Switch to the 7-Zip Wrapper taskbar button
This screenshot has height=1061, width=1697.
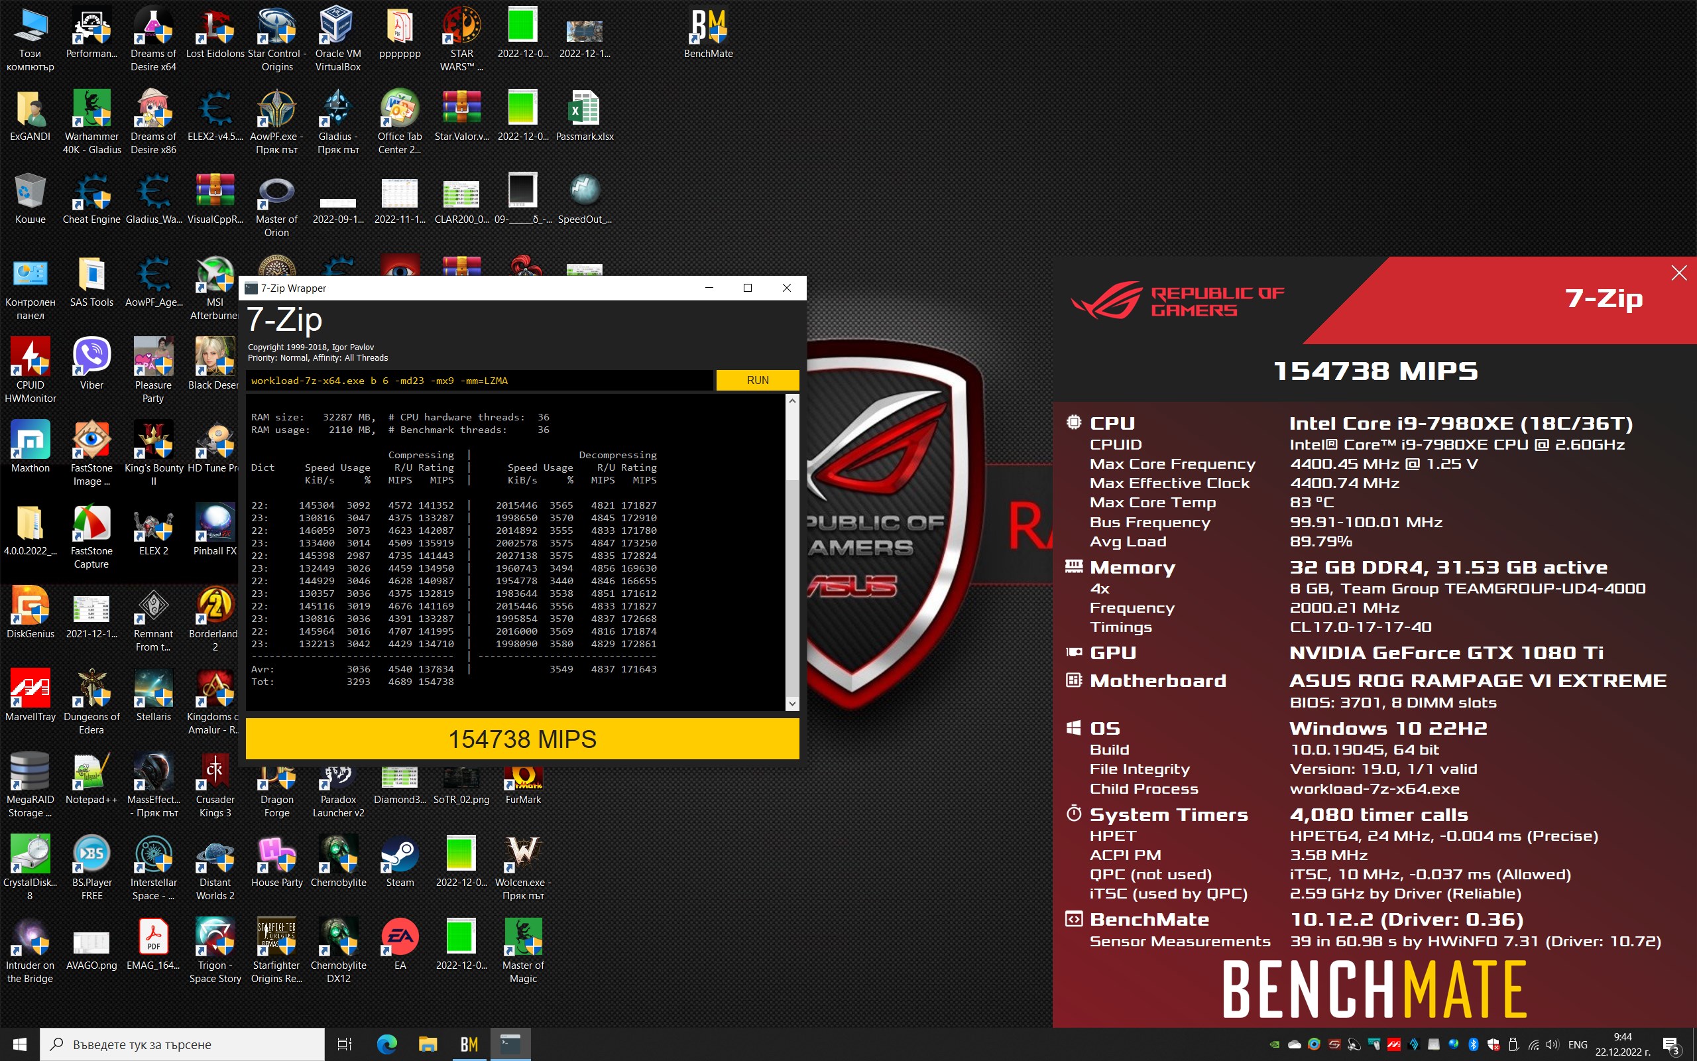[x=510, y=1044]
